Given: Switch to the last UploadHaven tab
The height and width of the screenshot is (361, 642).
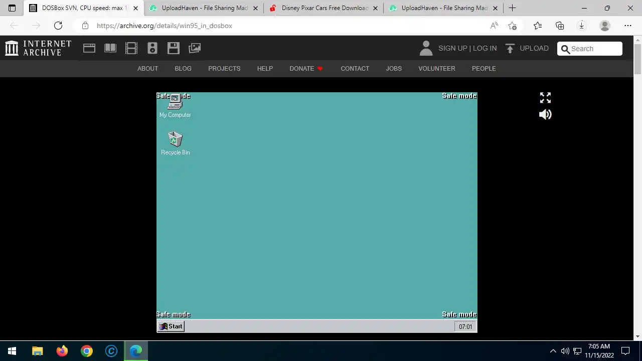Looking at the screenshot, I should (444, 8).
